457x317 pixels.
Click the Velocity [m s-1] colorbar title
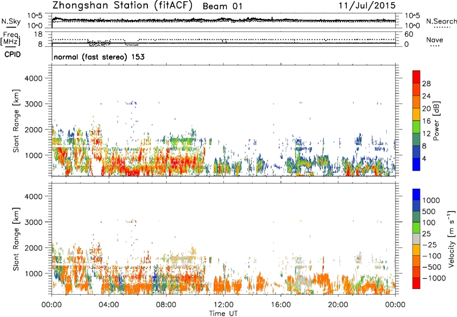pyautogui.click(x=451, y=239)
